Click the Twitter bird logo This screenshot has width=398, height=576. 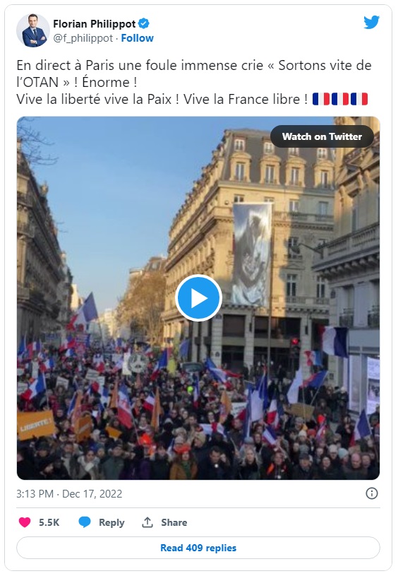point(371,23)
